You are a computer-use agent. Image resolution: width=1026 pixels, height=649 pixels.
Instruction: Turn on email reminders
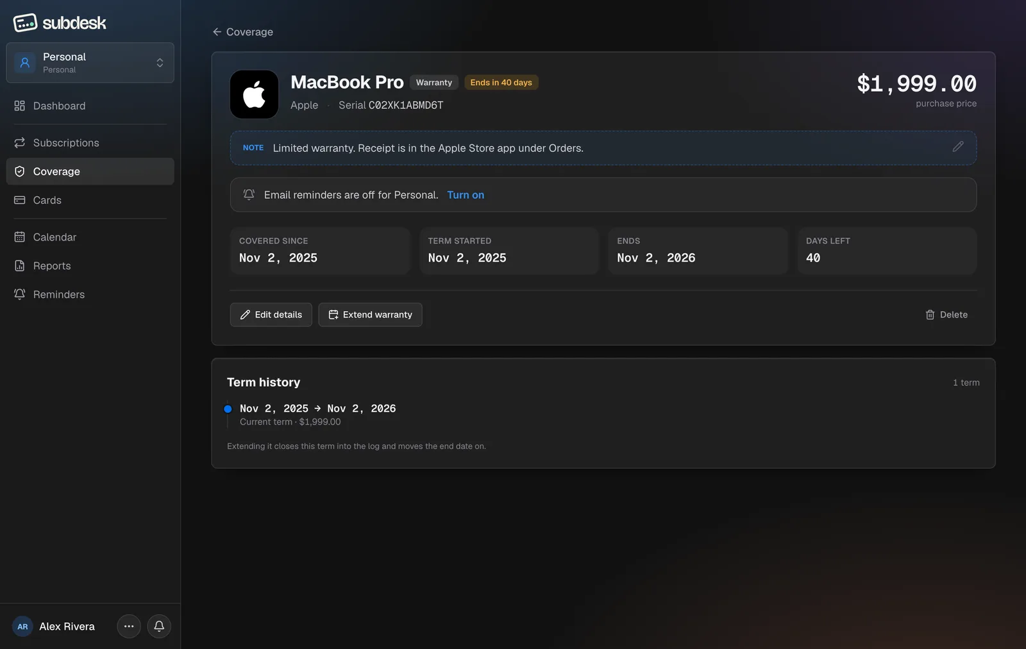click(x=466, y=195)
